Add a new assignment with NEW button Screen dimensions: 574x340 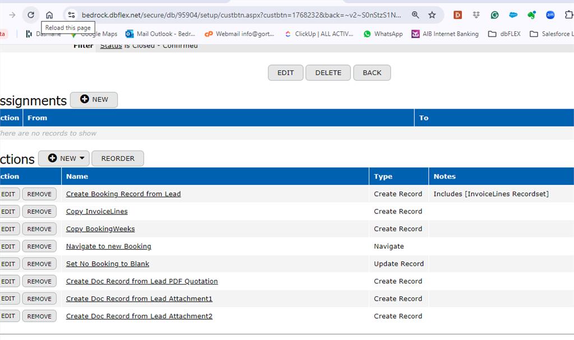[94, 100]
